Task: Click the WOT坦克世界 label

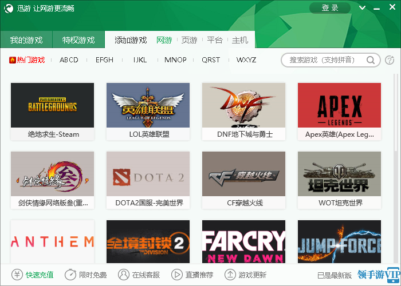Action: click(341, 203)
